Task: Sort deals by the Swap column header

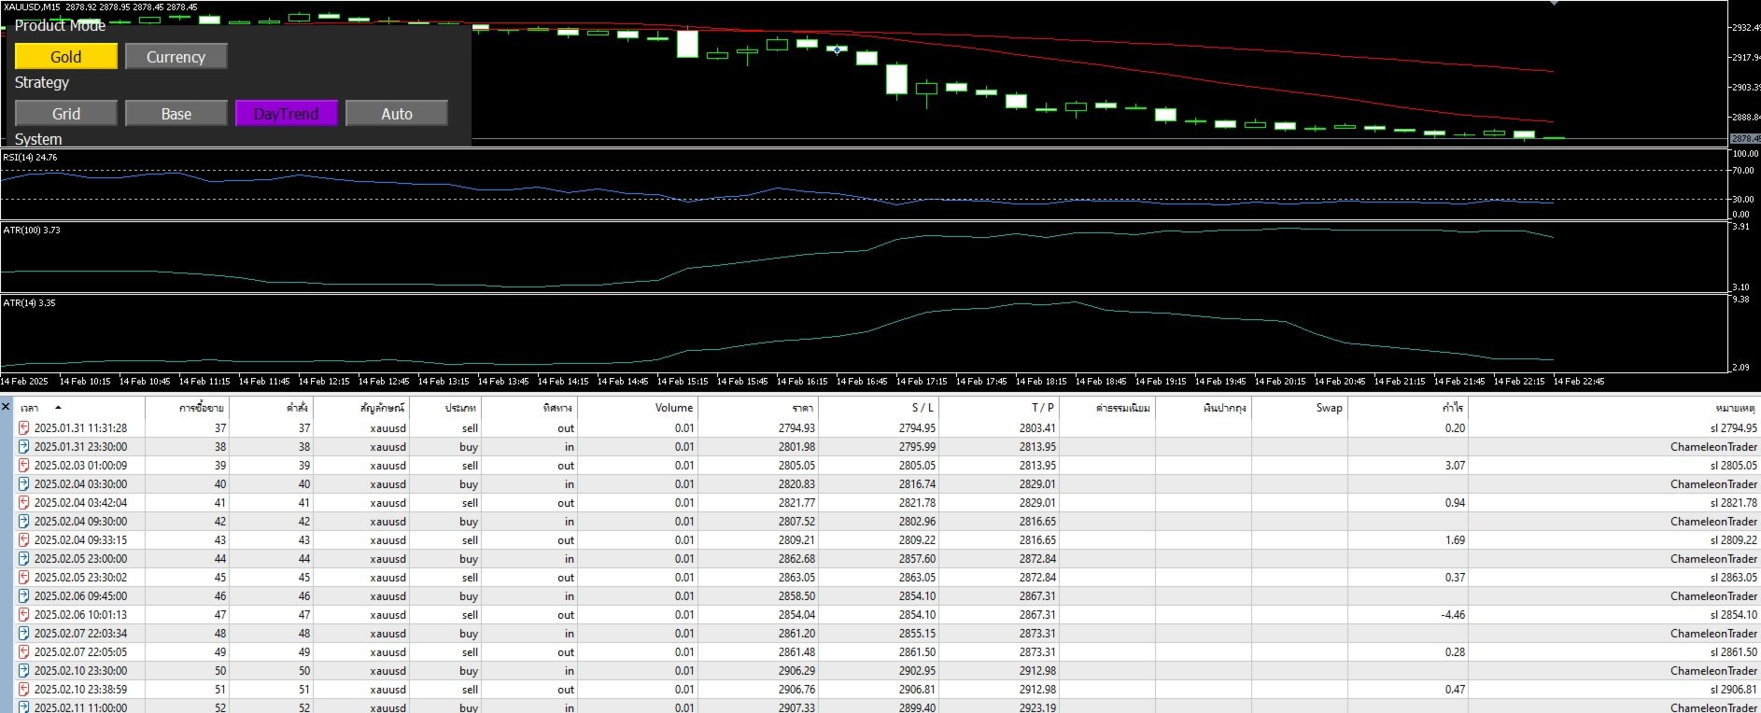Action: tap(1330, 408)
